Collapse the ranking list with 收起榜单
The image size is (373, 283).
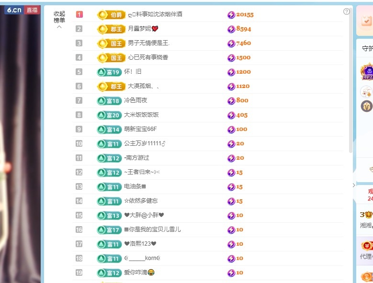point(59,20)
